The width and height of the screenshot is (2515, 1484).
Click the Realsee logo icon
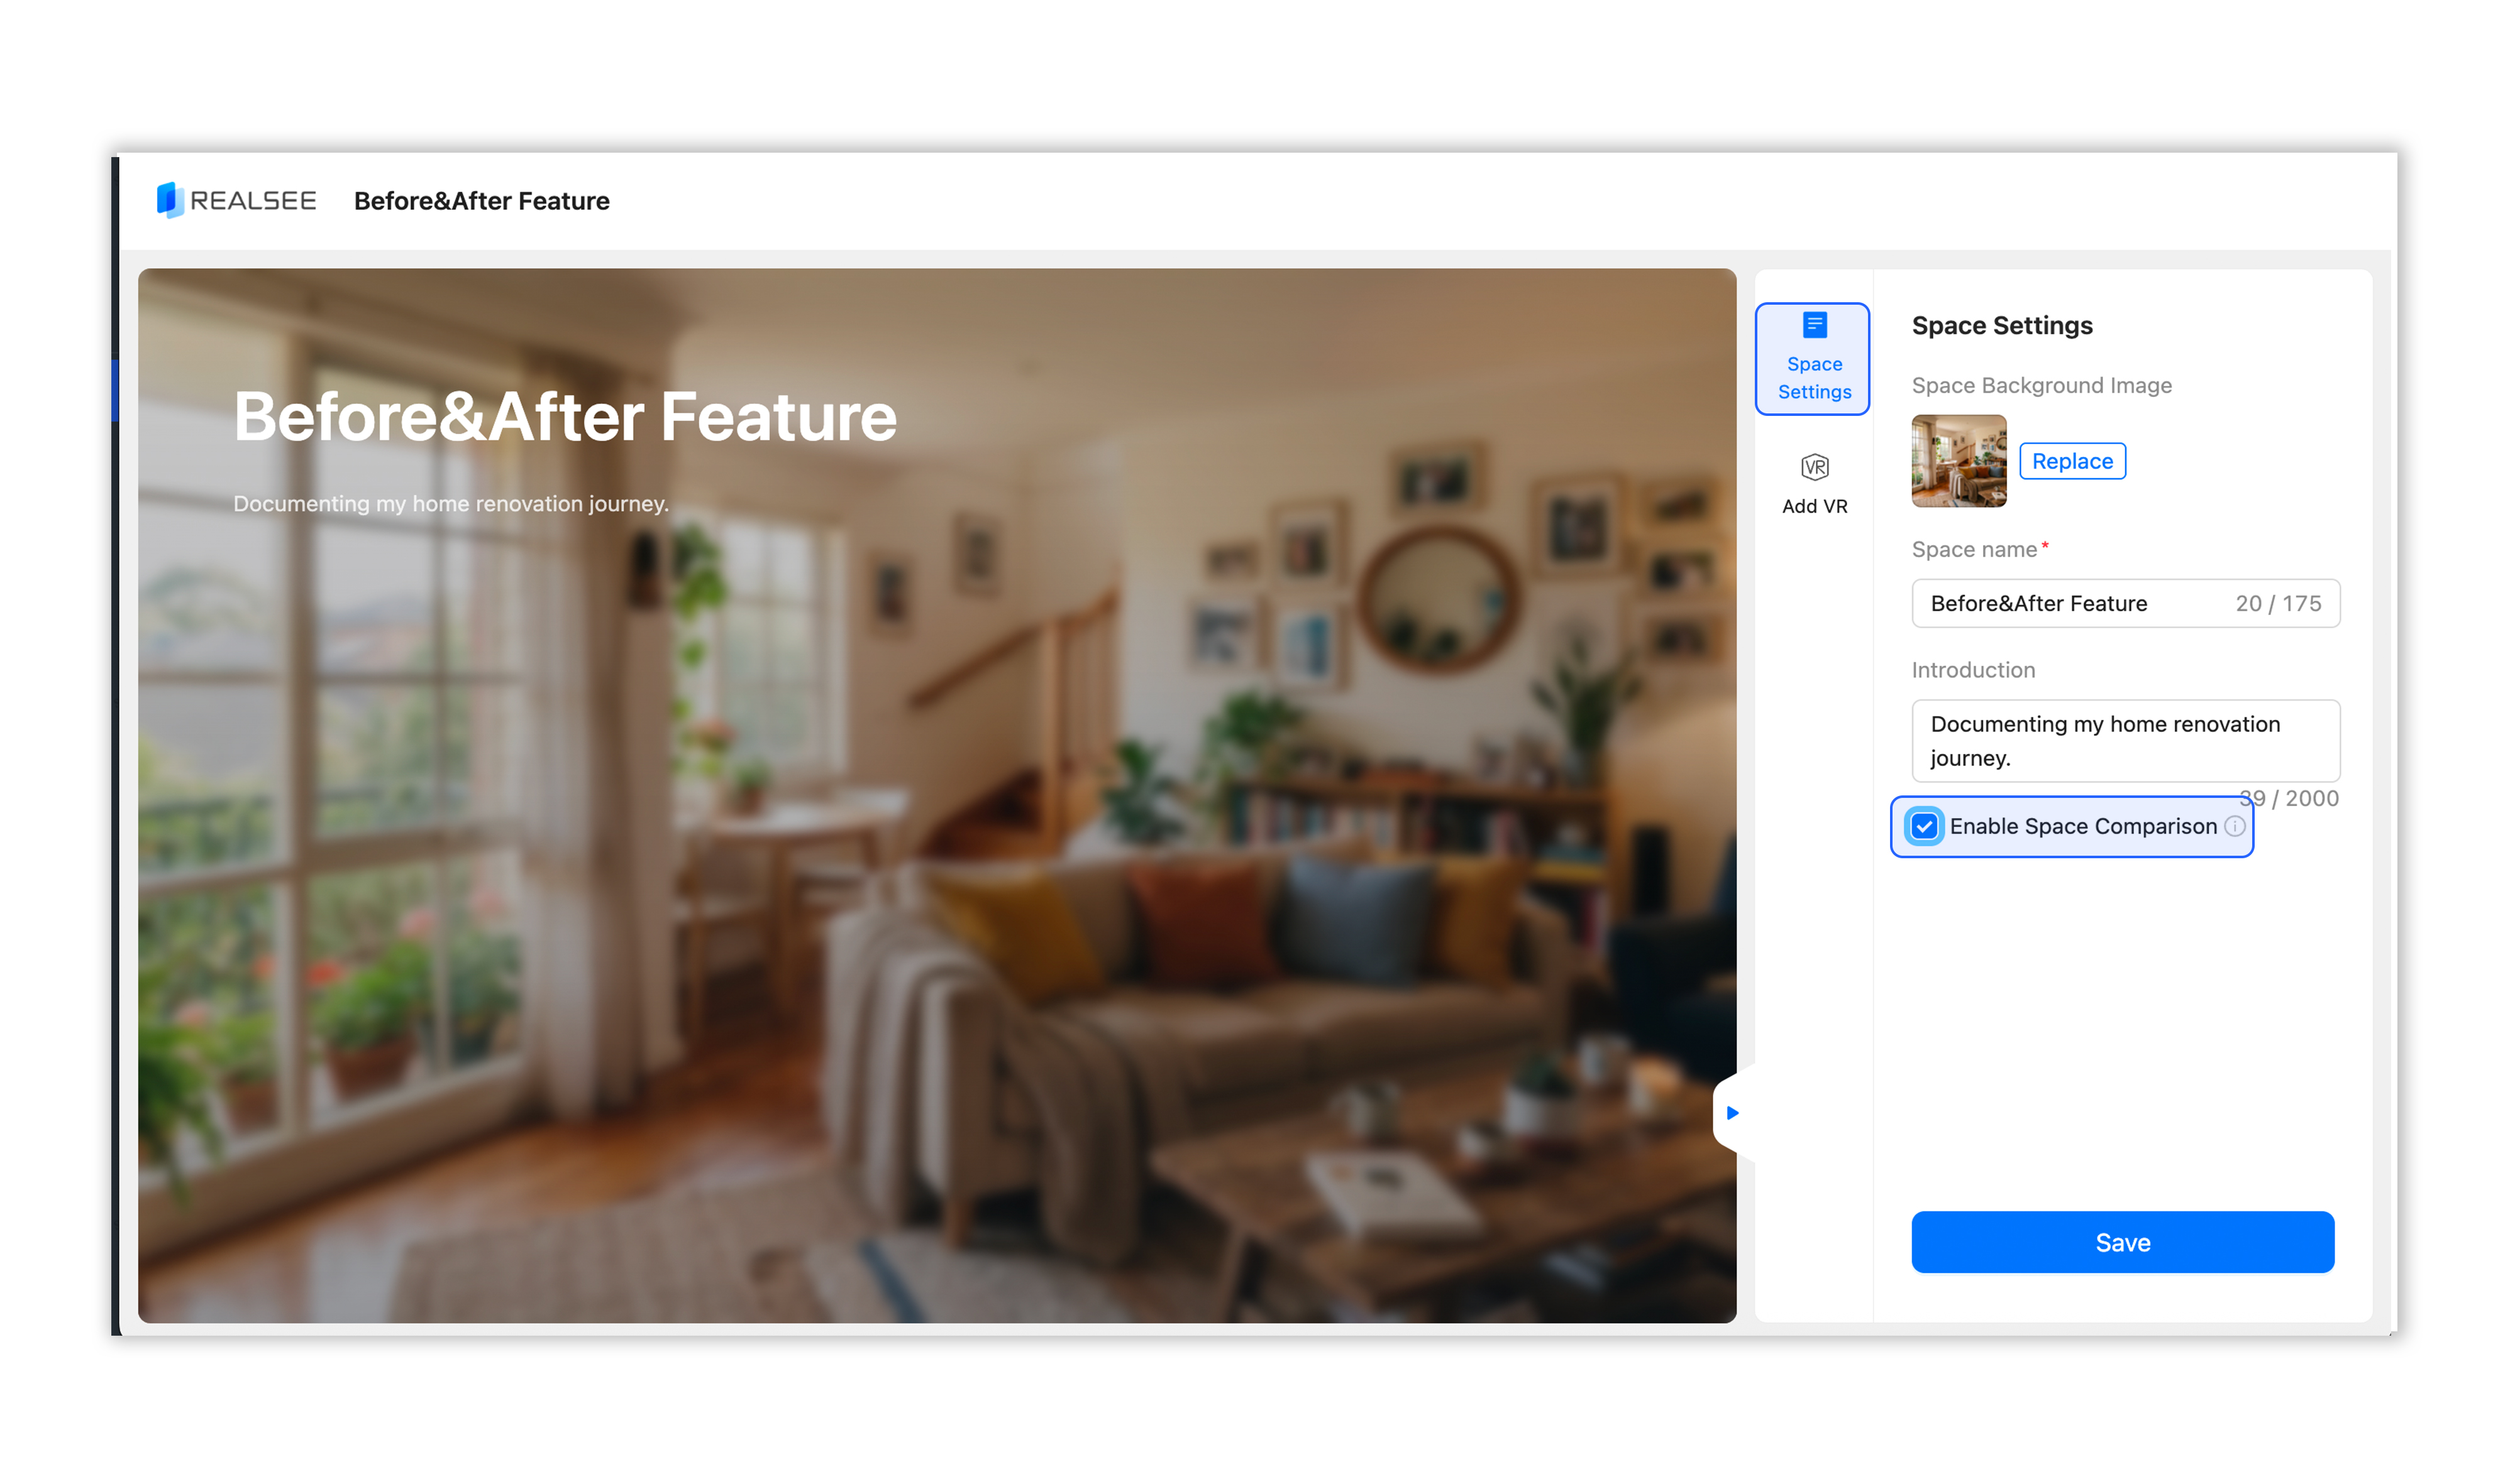point(170,200)
